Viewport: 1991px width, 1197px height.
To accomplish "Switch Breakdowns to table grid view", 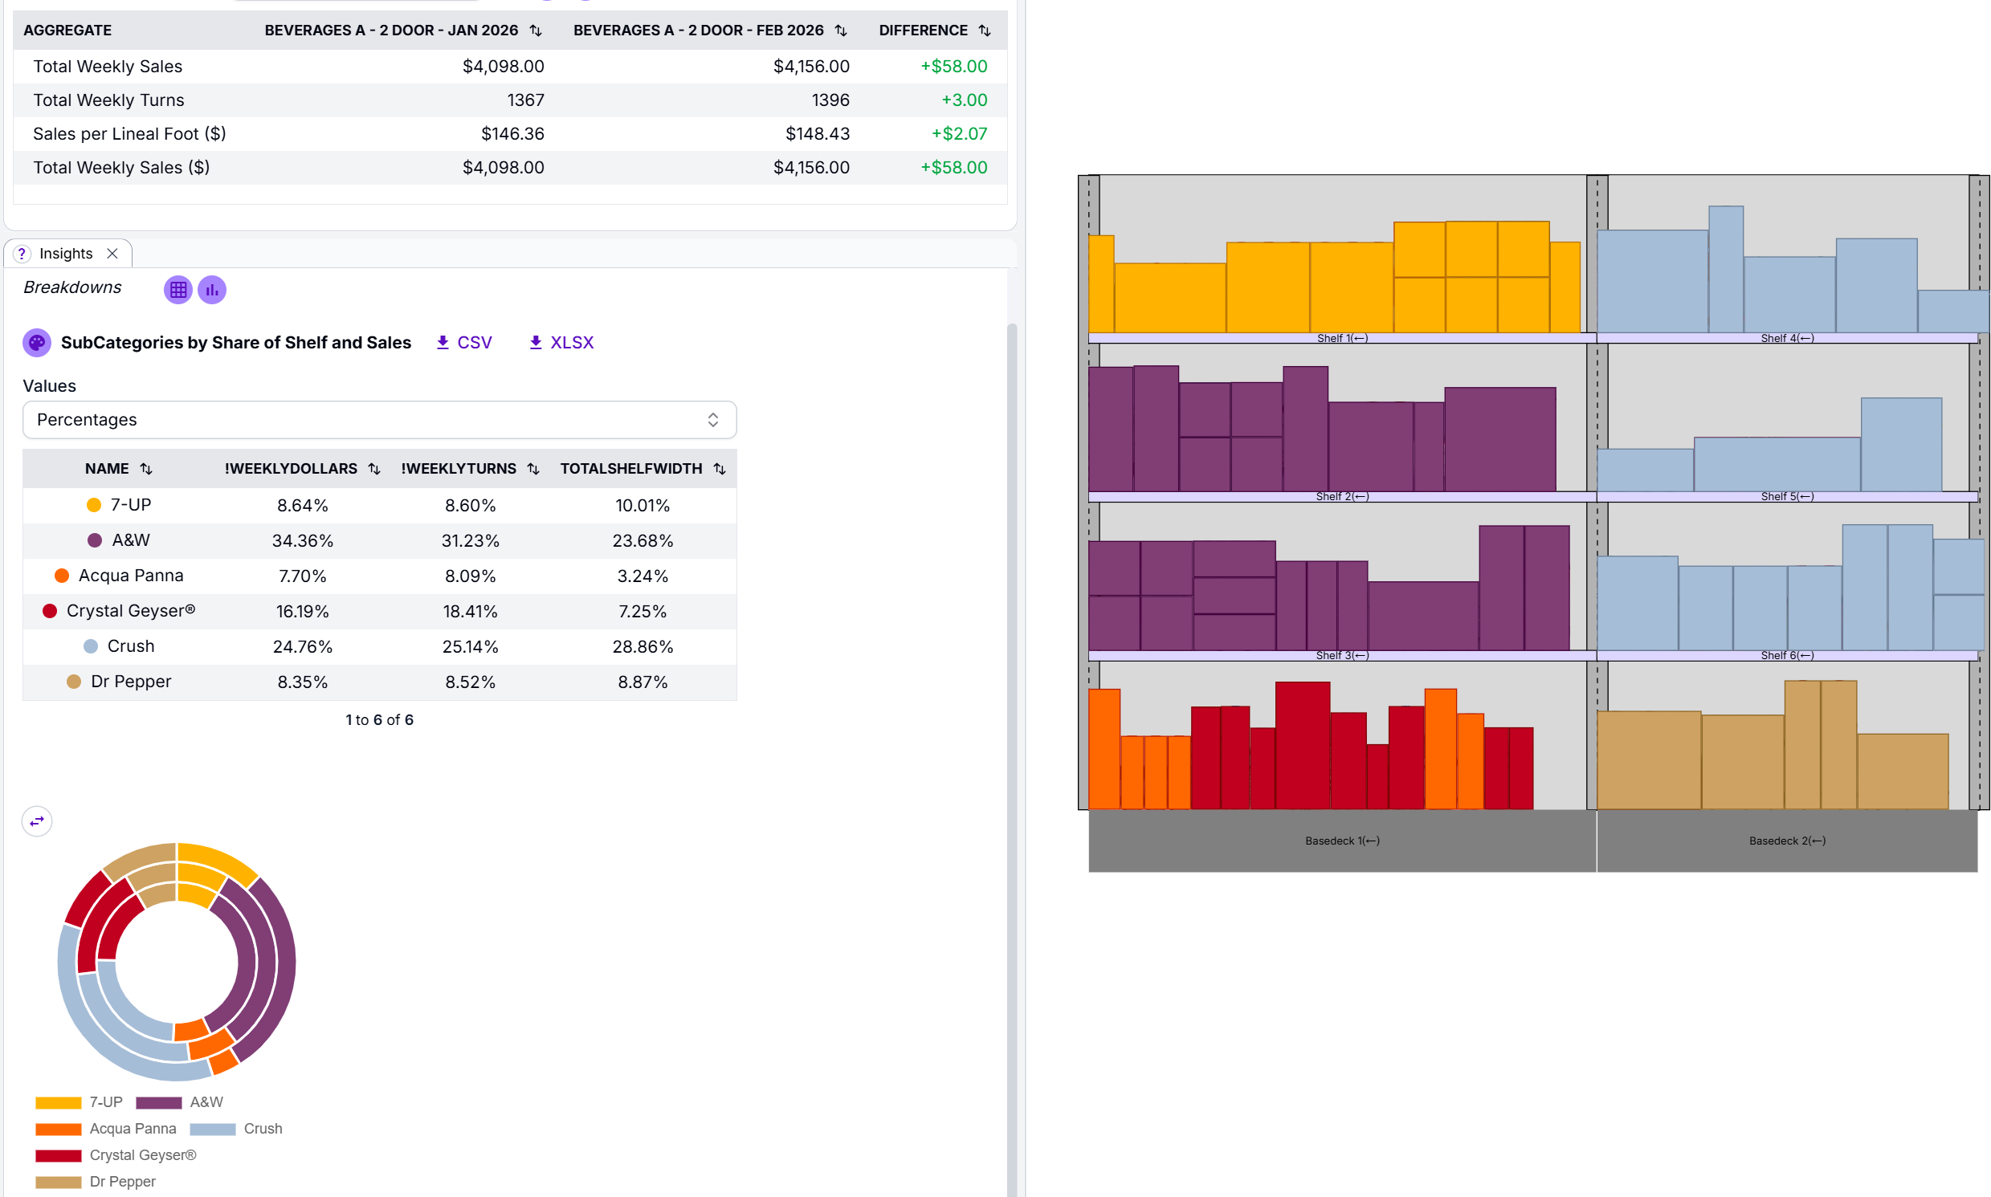I will pyautogui.click(x=177, y=290).
